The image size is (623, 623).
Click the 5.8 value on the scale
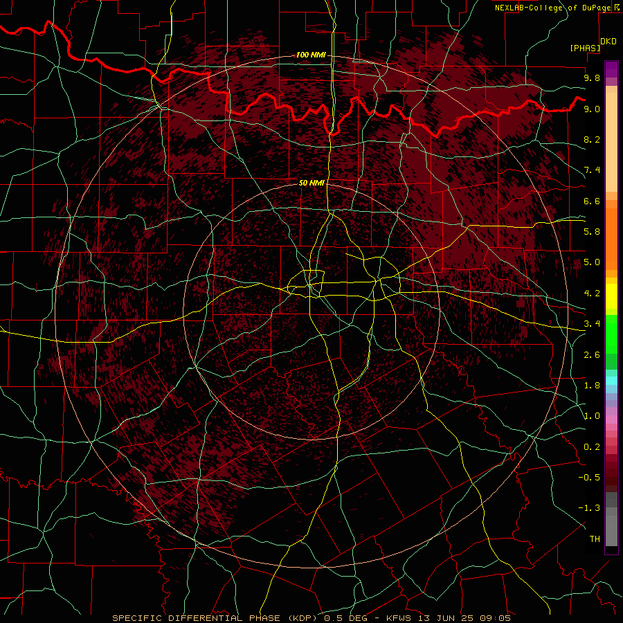pyautogui.click(x=592, y=232)
